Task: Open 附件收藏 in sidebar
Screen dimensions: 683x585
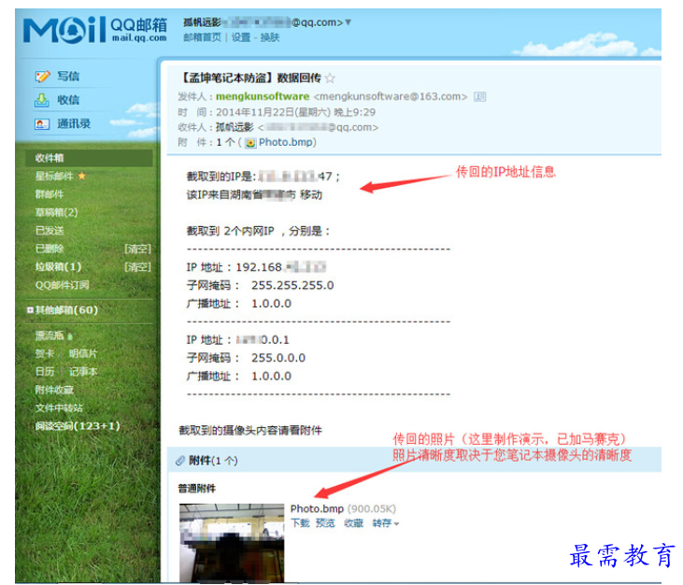Action: [54, 390]
